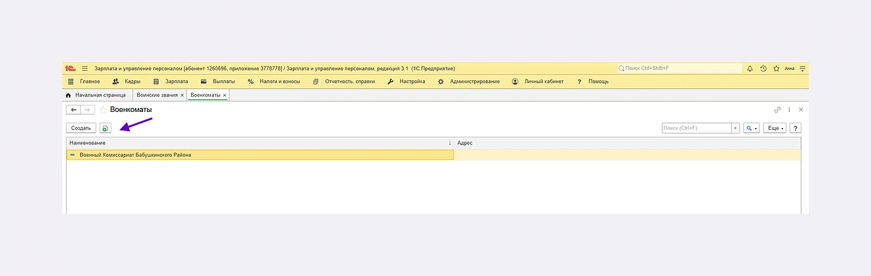
Task: Expand the magnifier search options dropdown
Action: pos(752,128)
